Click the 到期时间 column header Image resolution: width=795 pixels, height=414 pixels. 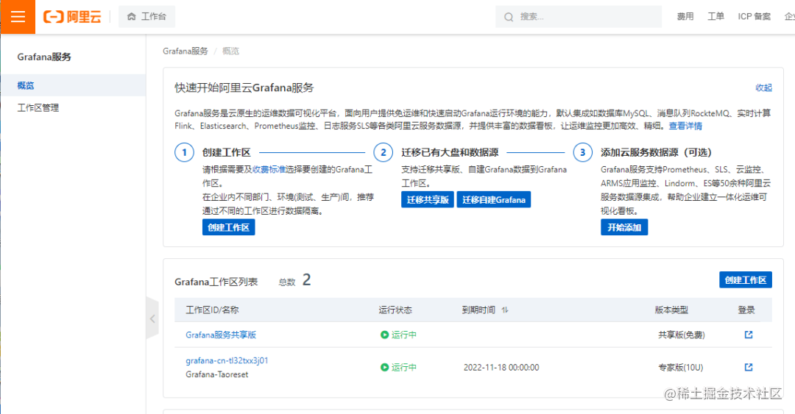pos(478,310)
